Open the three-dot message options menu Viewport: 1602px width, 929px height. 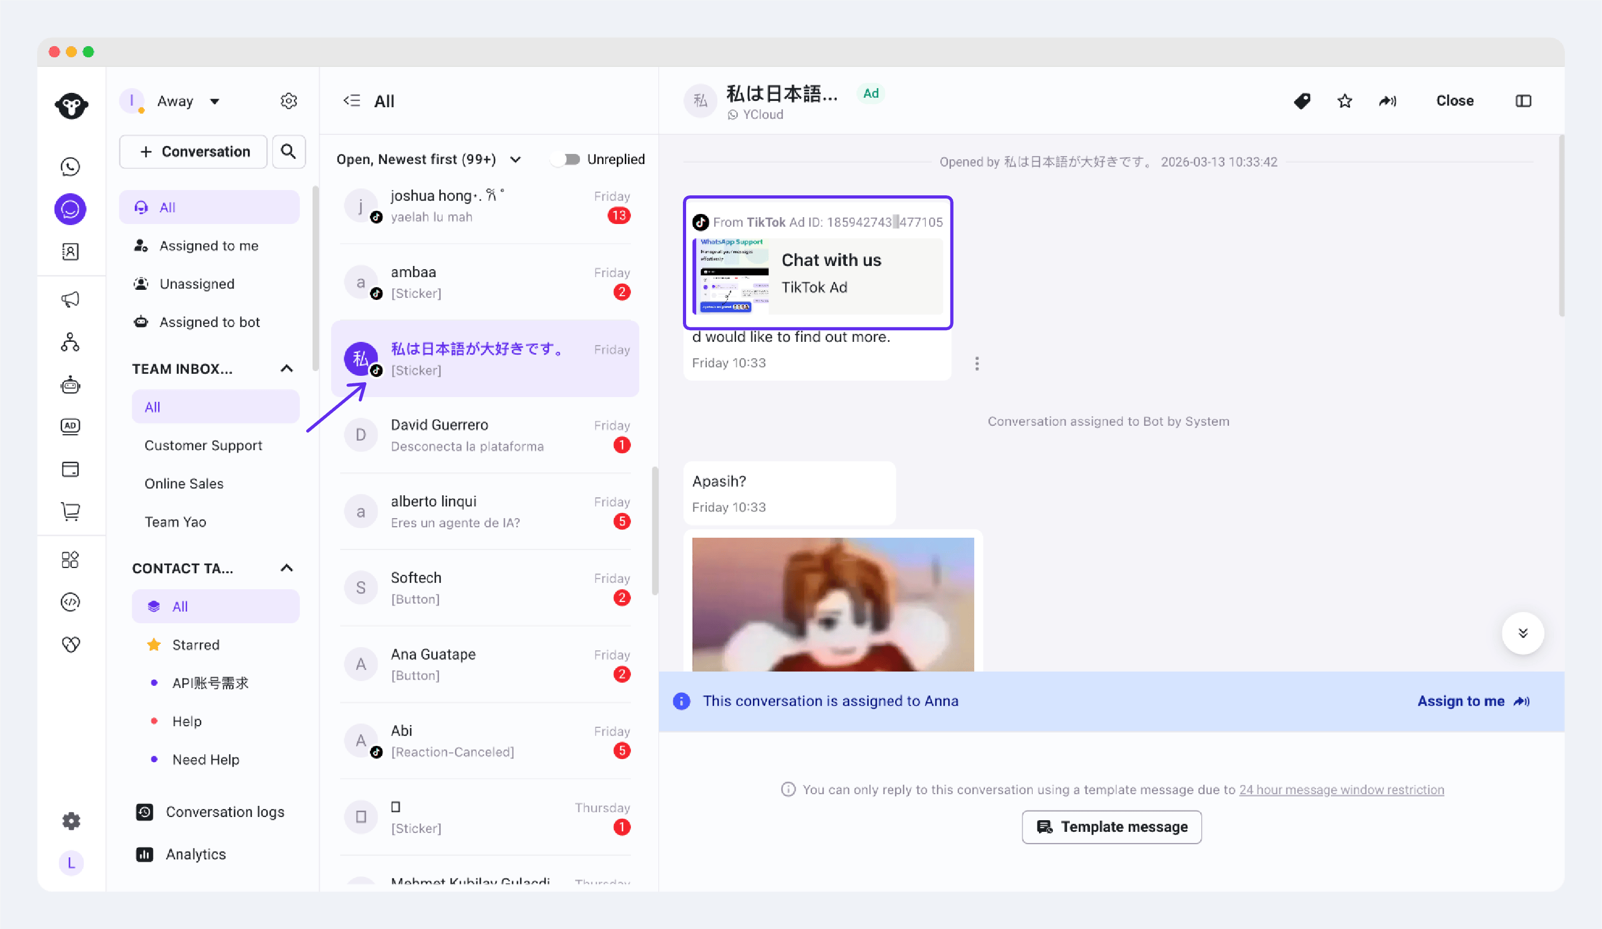click(977, 364)
